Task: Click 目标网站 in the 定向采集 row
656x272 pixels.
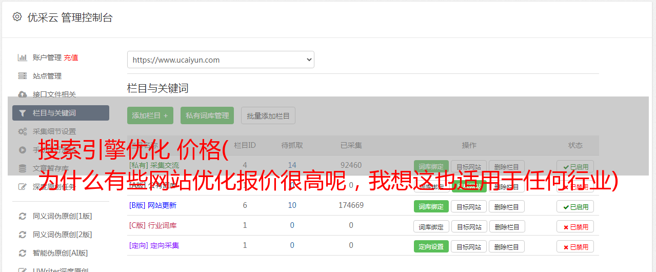Action: point(469,246)
